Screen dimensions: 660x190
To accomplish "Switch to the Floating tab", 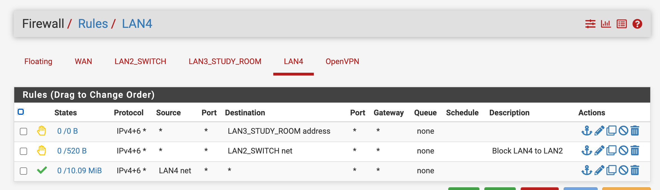I will click(38, 61).
